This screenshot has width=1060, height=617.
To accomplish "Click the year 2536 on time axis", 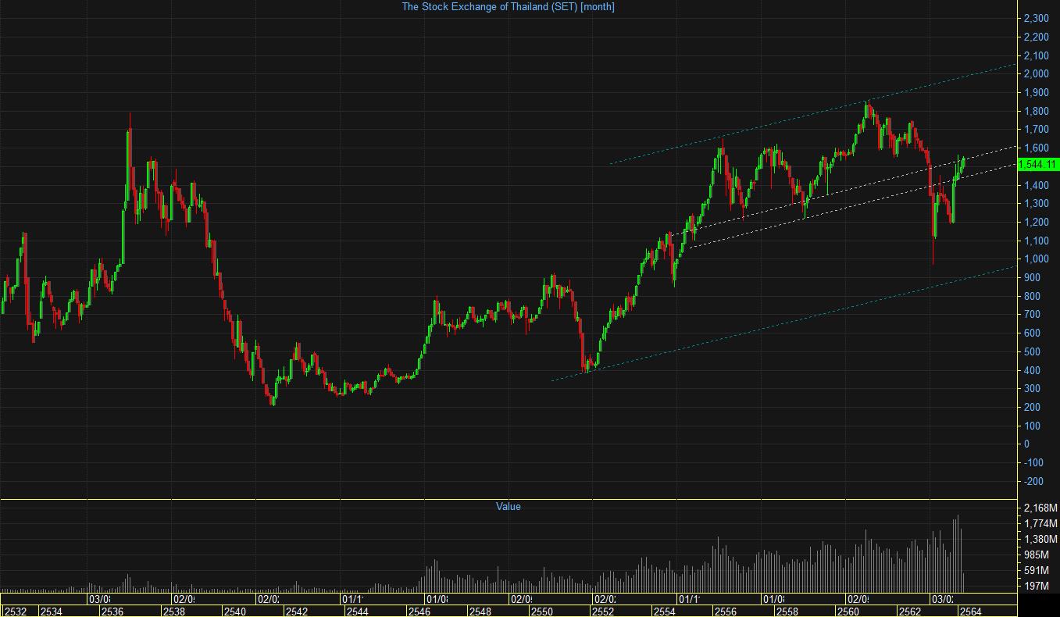I will point(112,612).
